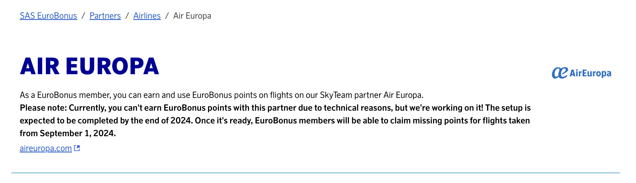
Task: Click the Air Europa 'ae' logo symbol
Action: (x=560, y=73)
